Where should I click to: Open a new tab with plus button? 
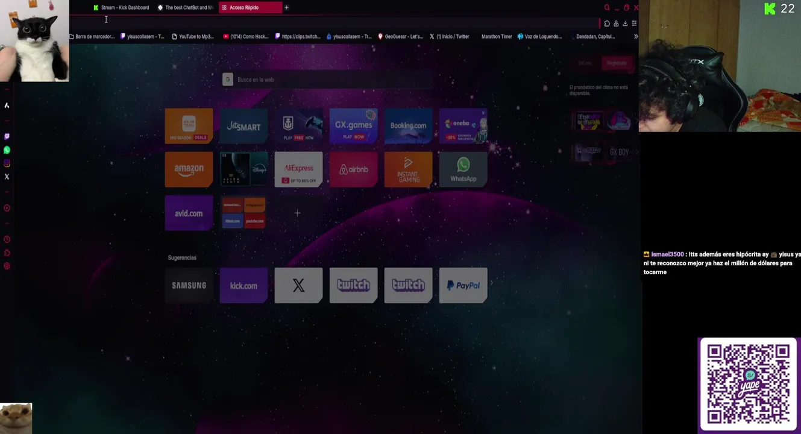(286, 8)
